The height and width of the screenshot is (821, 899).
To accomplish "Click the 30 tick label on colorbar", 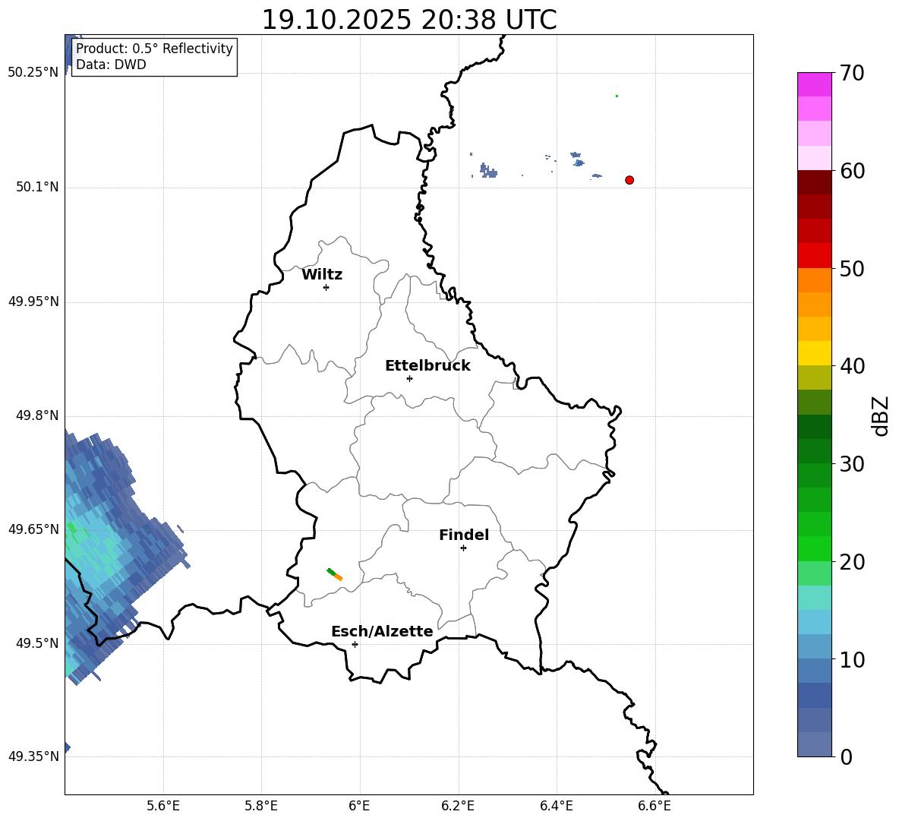I will click(852, 464).
